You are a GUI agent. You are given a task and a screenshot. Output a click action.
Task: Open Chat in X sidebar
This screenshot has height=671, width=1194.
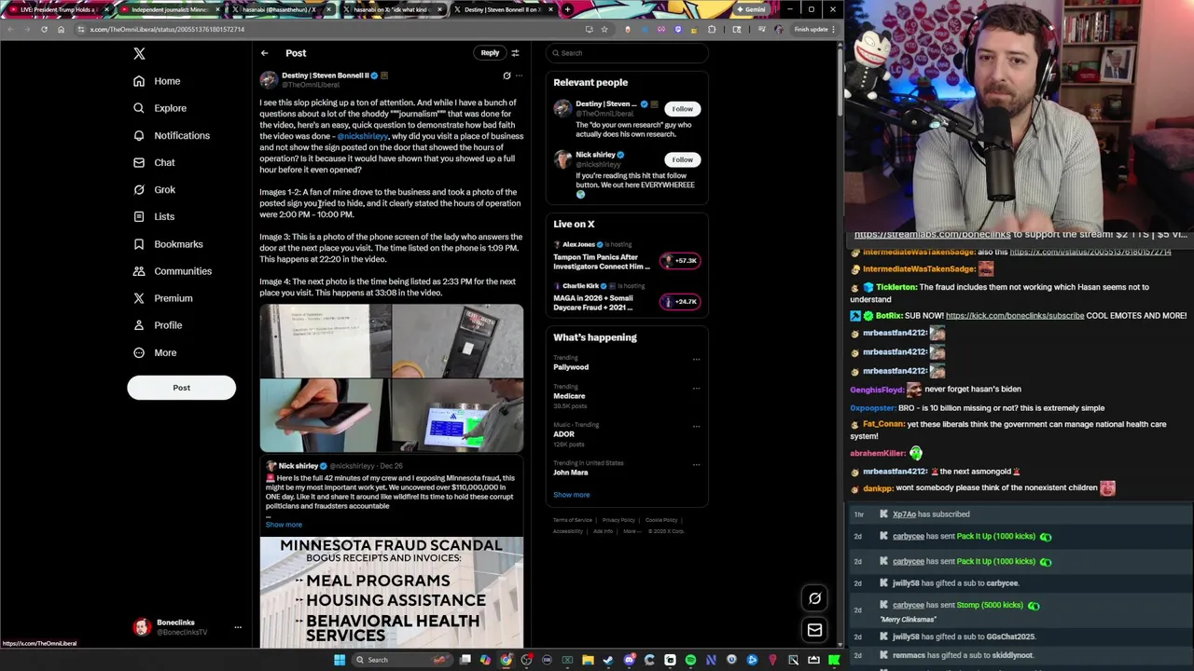154,162
